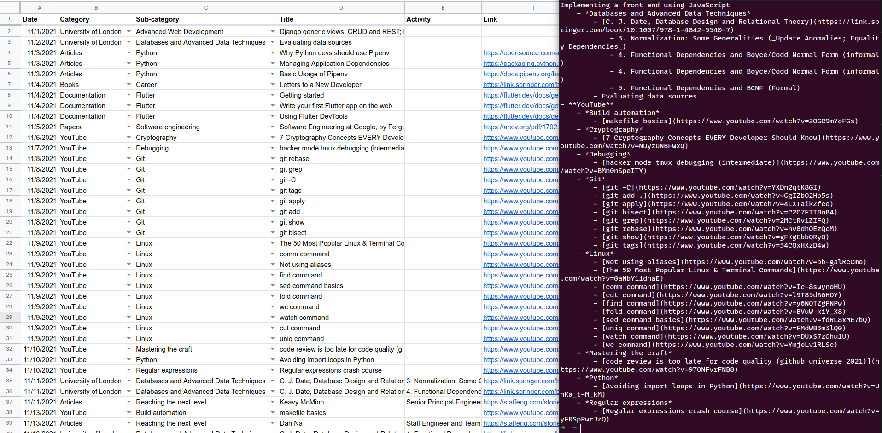882x433 pixels.
Task: Select the 'Letters to a New Developer' cell
Action: tap(340, 85)
